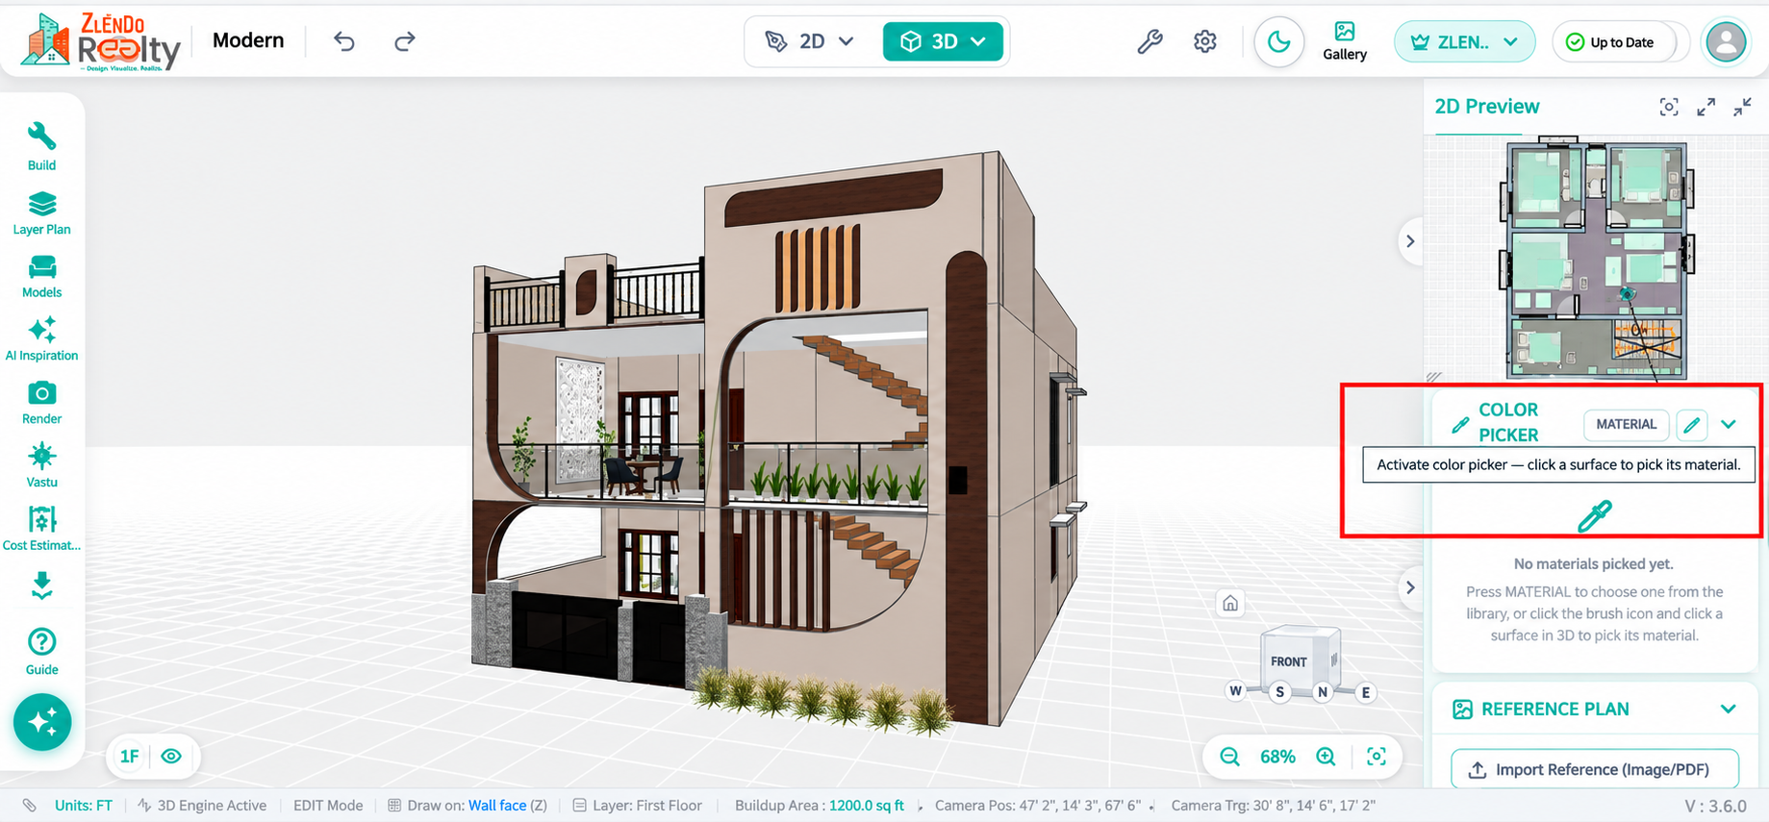Collapse the Reference Plan section
1769x822 pixels.
(x=1728, y=710)
